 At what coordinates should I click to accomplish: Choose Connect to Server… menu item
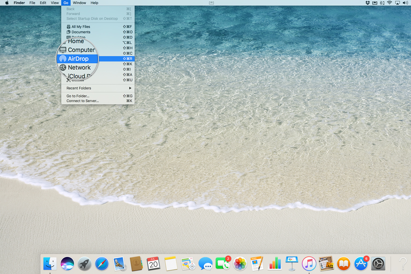[98, 101]
